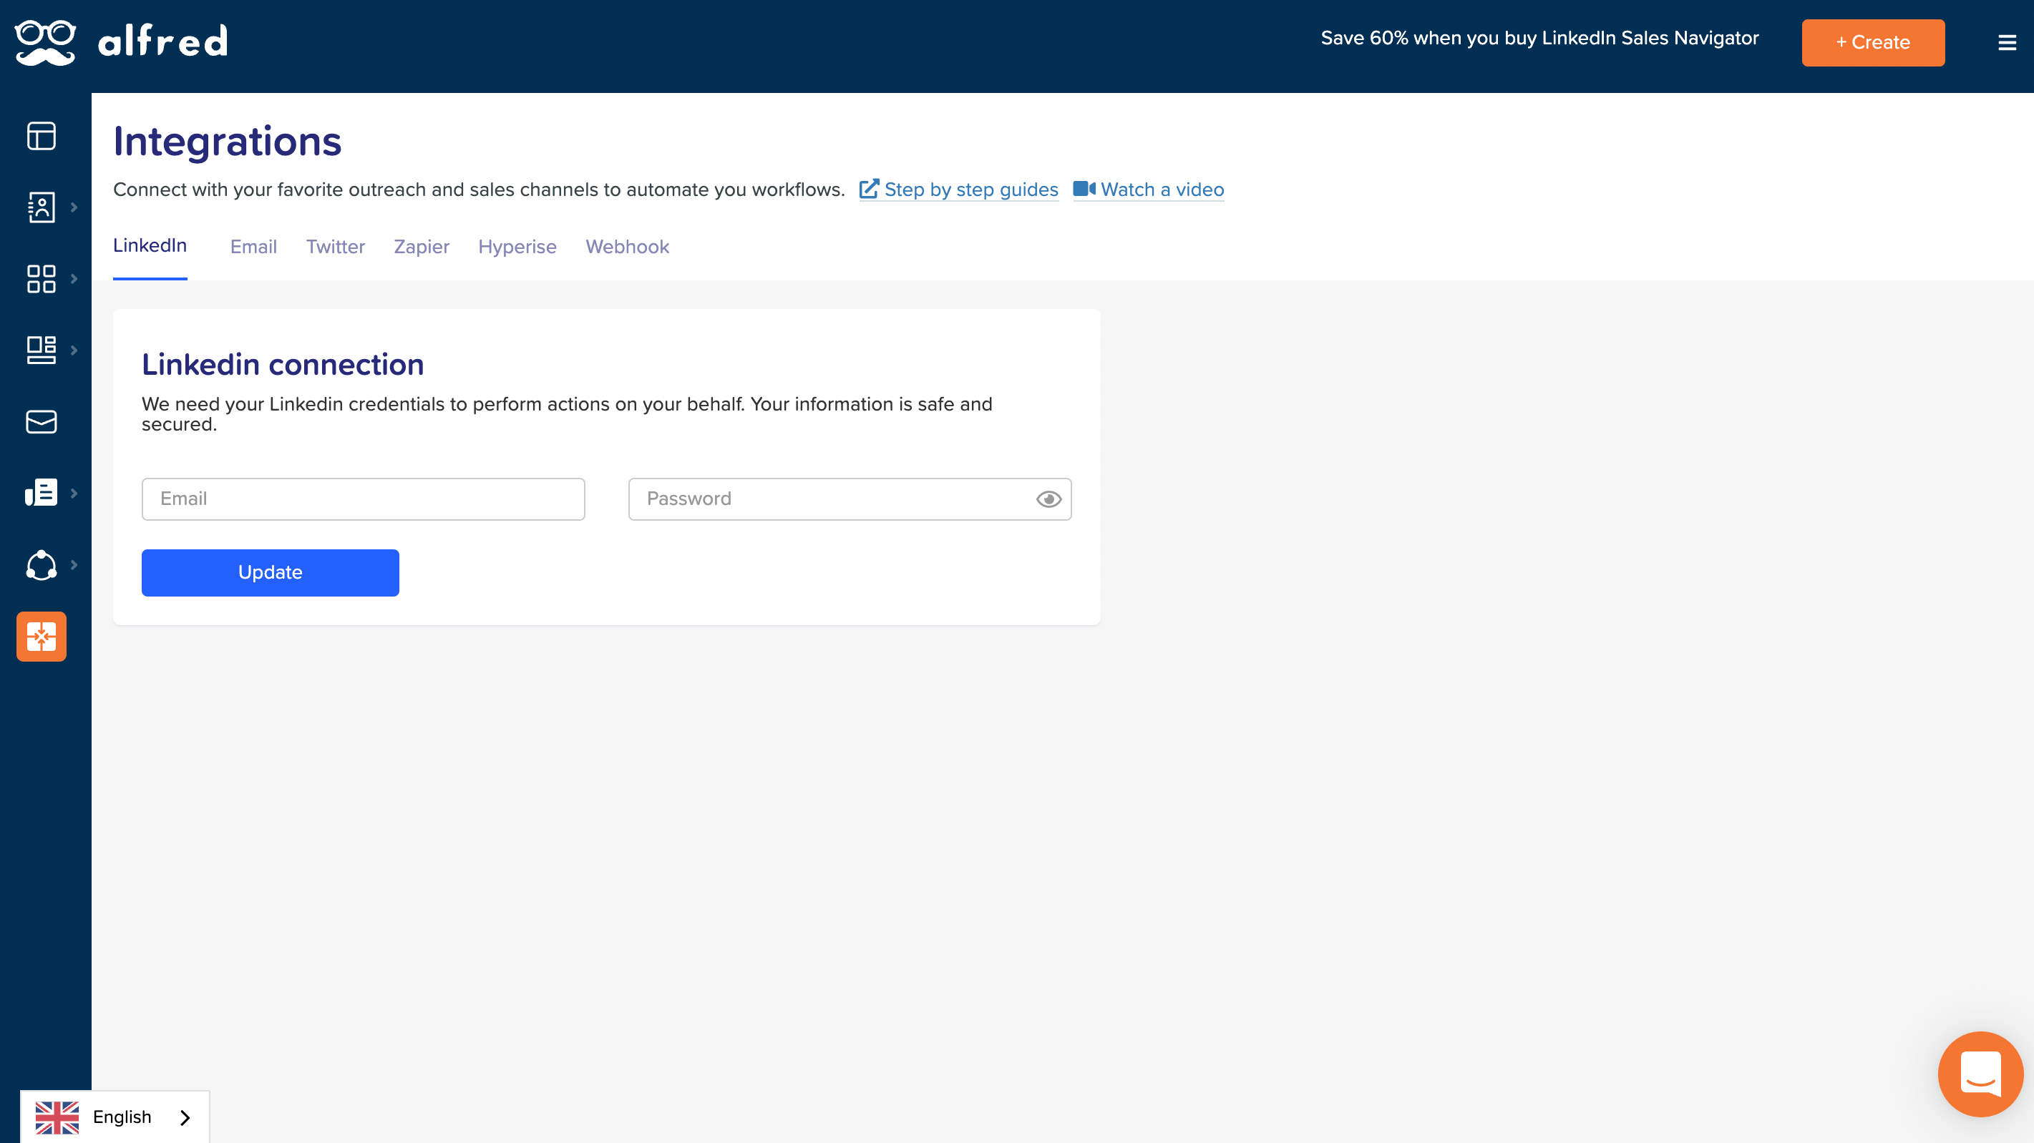Viewport: 2034px width, 1143px height.
Task: Open the hamburger menu top right
Action: pyautogui.click(x=2006, y=43)
